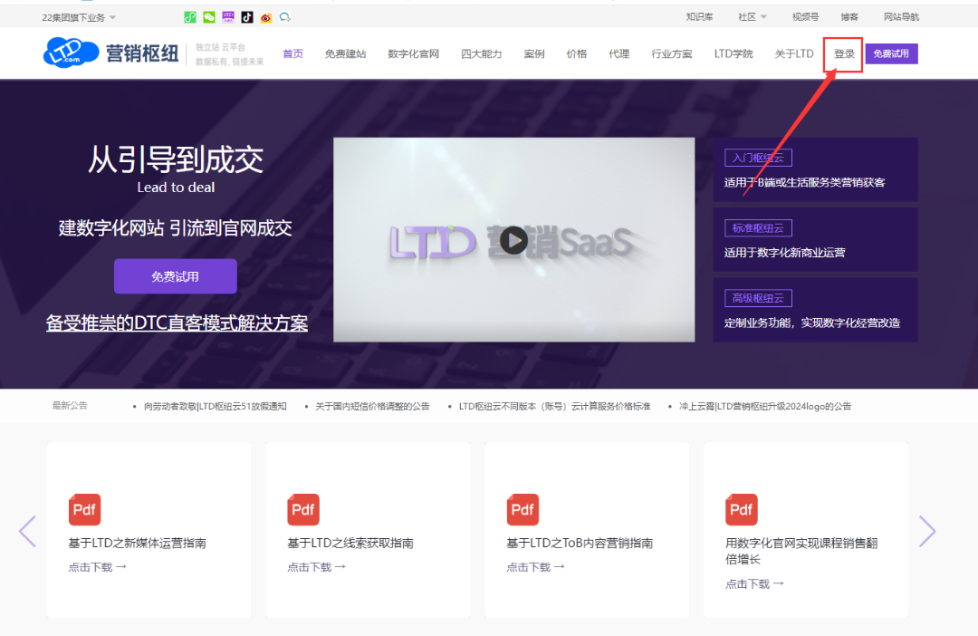Play the LTD 营销SaaS video

point(514,240)
